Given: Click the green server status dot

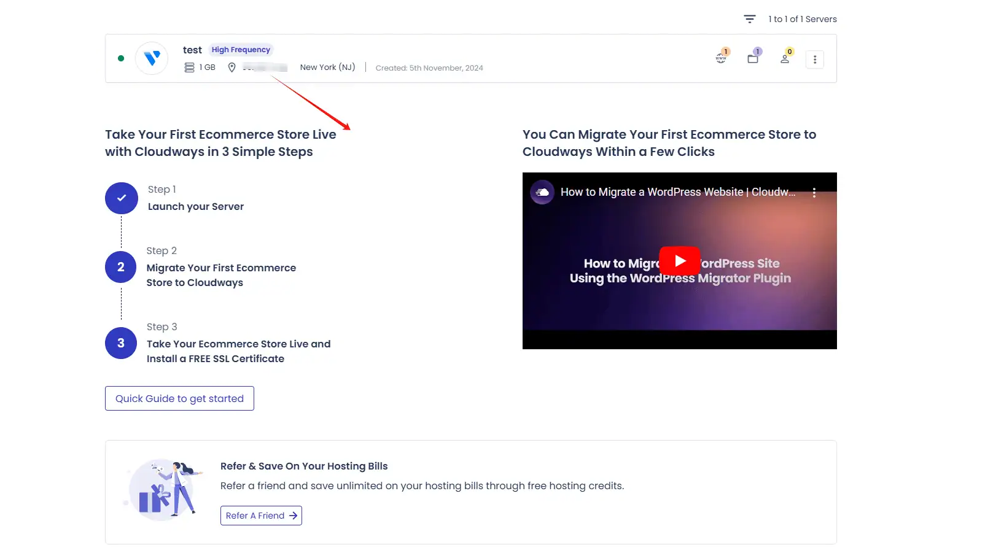Looking at the screenshot, I should [x=121, y=58].
